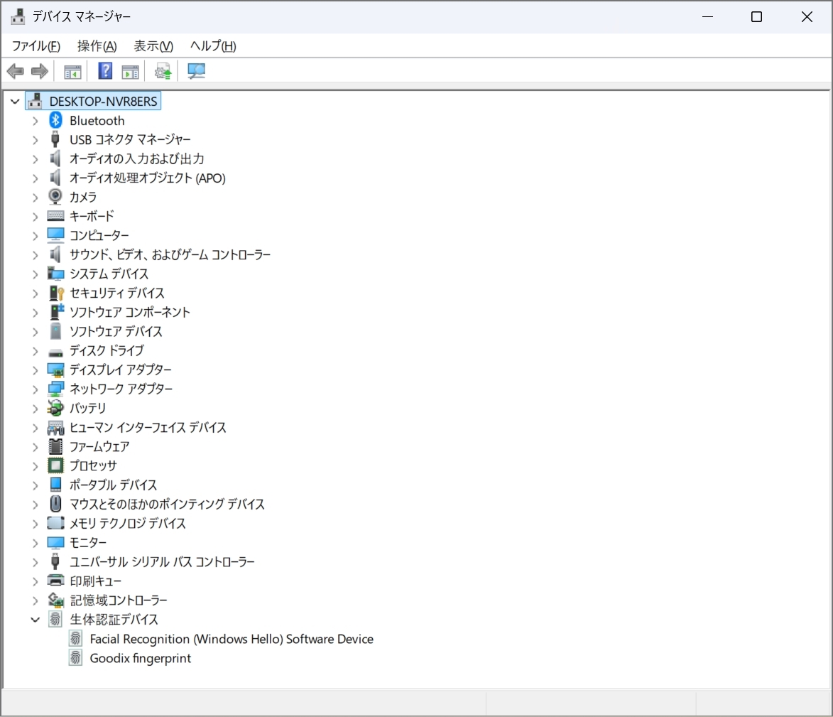Expand the システム デバイス category
Viewport: 833px width, 717px height.
click(35, 274)
